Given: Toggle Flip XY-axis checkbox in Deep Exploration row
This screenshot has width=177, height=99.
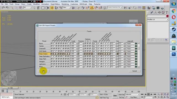Looking at the screenshot, I should (52, 56).
